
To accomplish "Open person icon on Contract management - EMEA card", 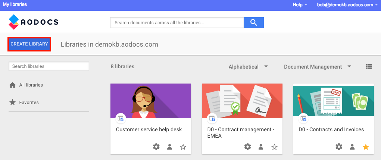I will [261, 147].
